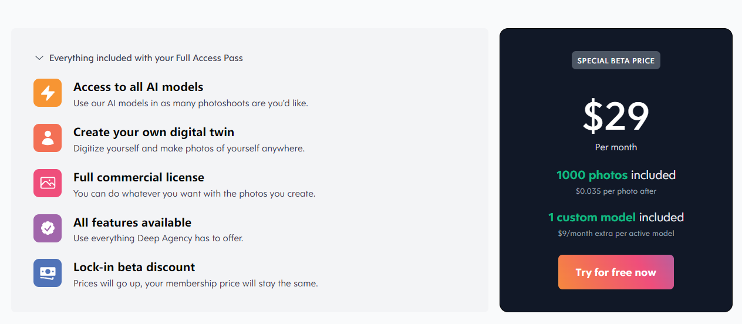Click the pink image license icon

point(48,183)
